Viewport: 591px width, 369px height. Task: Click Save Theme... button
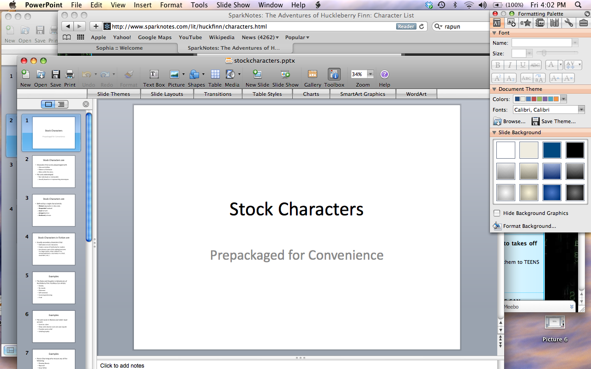tap(554, 121)
